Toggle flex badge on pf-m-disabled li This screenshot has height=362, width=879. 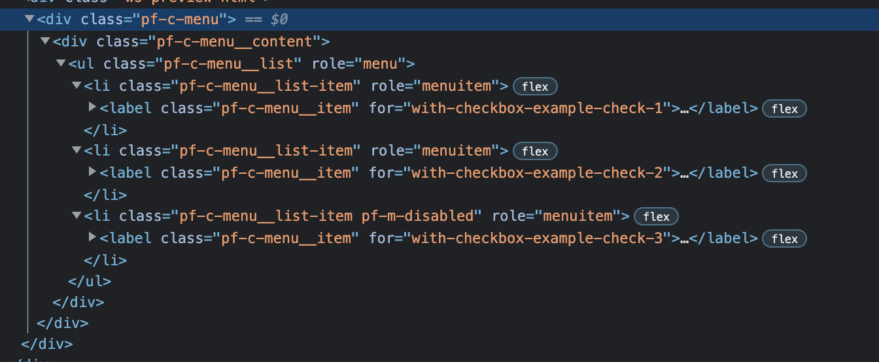pos(657,216)
